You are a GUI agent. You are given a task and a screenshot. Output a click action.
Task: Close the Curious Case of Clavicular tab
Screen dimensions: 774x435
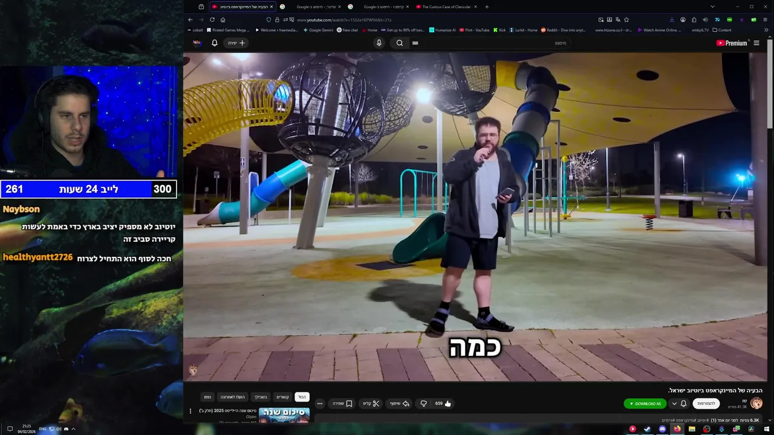coord(476,7)
